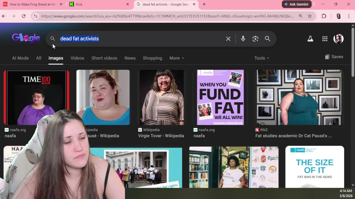Switch to Videos results
The height and width of the screenshot is (199, 355).
click(77, 58)
